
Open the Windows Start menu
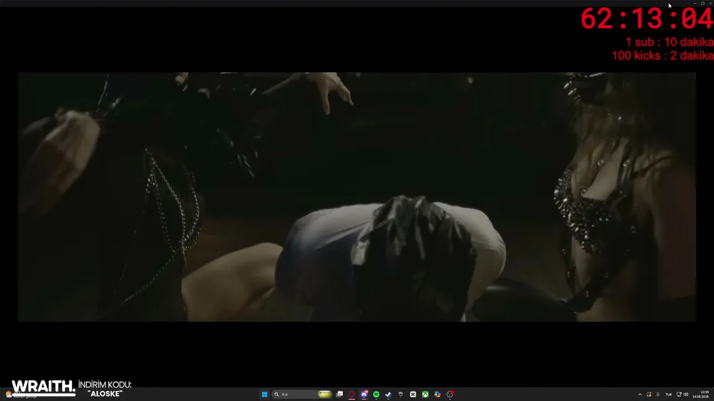click(x=264, y=394)
